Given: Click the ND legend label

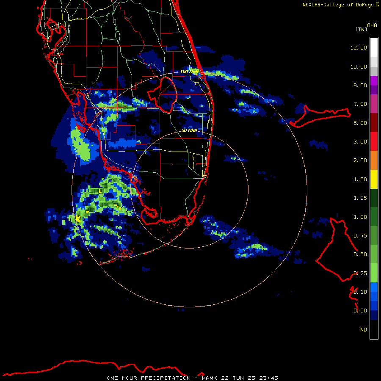Looking at the screenshot, I should tap(364, 330).
